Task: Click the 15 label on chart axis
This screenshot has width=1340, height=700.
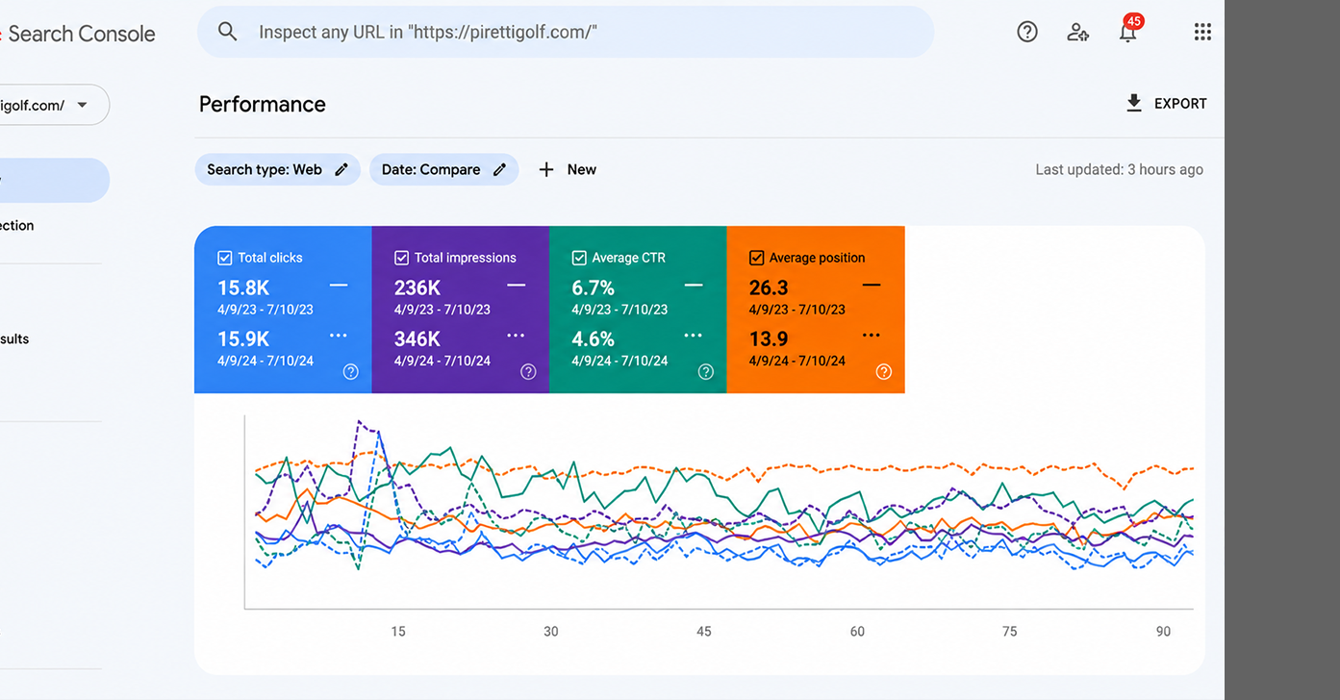Action: pos(398,632)
